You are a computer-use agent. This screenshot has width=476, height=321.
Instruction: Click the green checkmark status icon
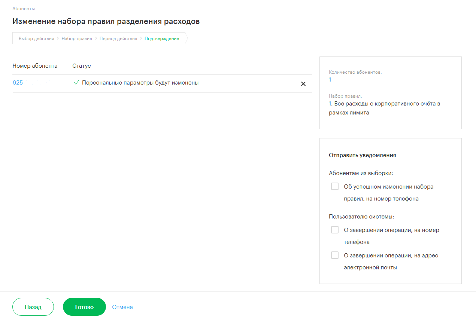tap(76, 83)
